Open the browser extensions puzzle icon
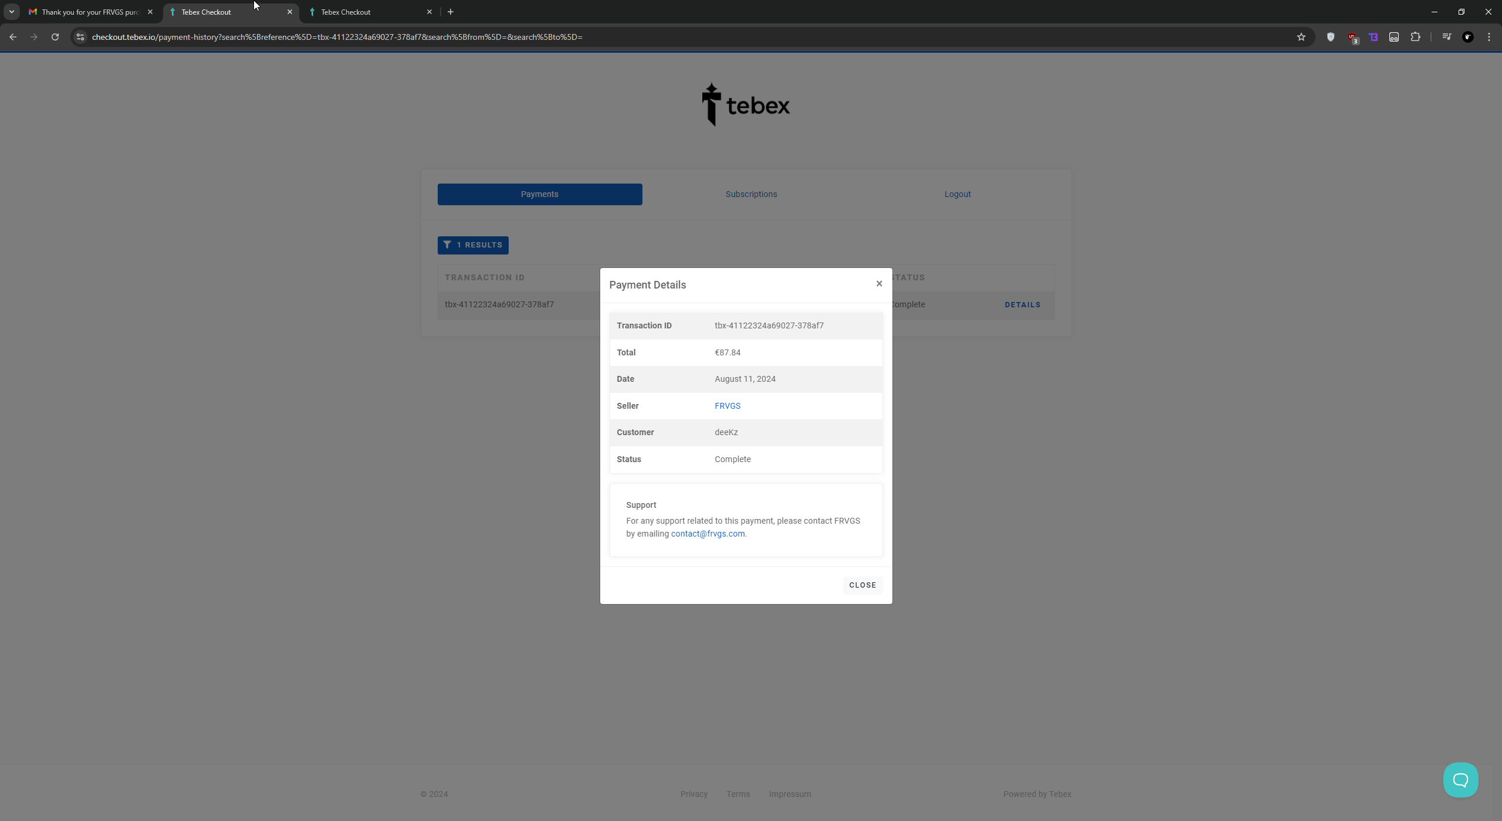The width and height of the screenshot is (1502, 821). pos(1416,37)
